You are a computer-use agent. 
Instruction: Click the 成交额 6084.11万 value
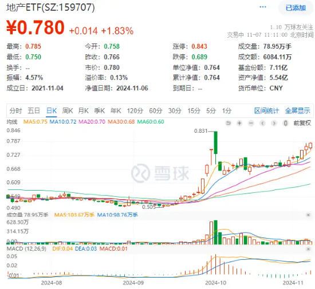click(277, 57)
